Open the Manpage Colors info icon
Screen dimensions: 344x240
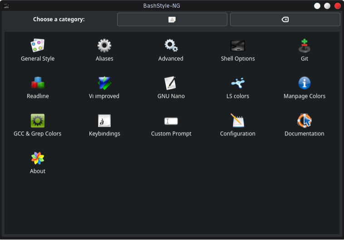(305, 83)
